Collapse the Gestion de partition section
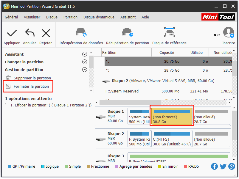This screenshot has width=239, height=179. click(85, 70)
